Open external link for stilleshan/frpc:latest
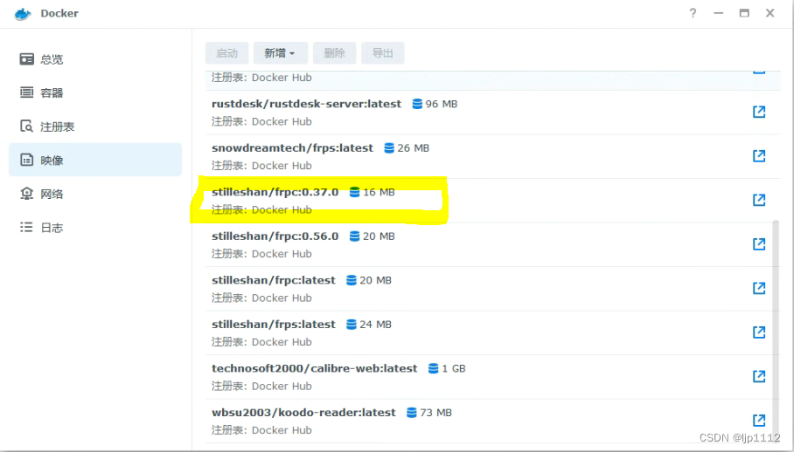Image resolution: width=794 pixels, height=452 pixels. [758, 288]
